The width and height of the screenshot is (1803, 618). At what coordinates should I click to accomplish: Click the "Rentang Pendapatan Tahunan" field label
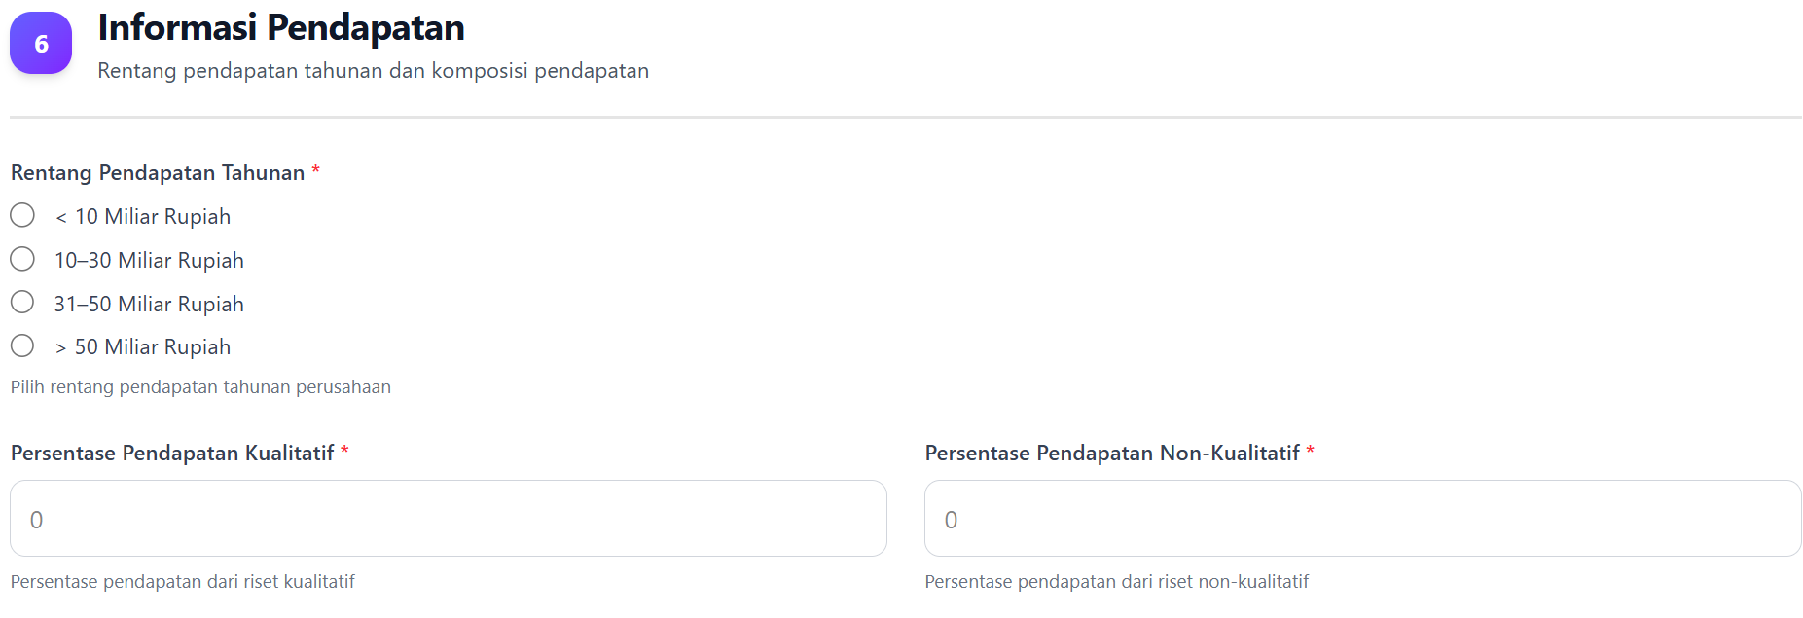[x=158, y=173]
